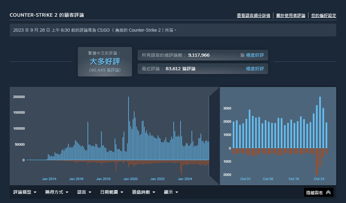The height and width of the screenshot is (203, 346).
Task: Open the 查看語言細分詳情 link
Action: [x=253, y=16]
